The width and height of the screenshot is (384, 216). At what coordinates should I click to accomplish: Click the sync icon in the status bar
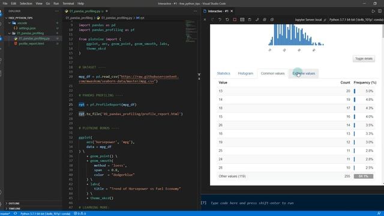point(15,214)
